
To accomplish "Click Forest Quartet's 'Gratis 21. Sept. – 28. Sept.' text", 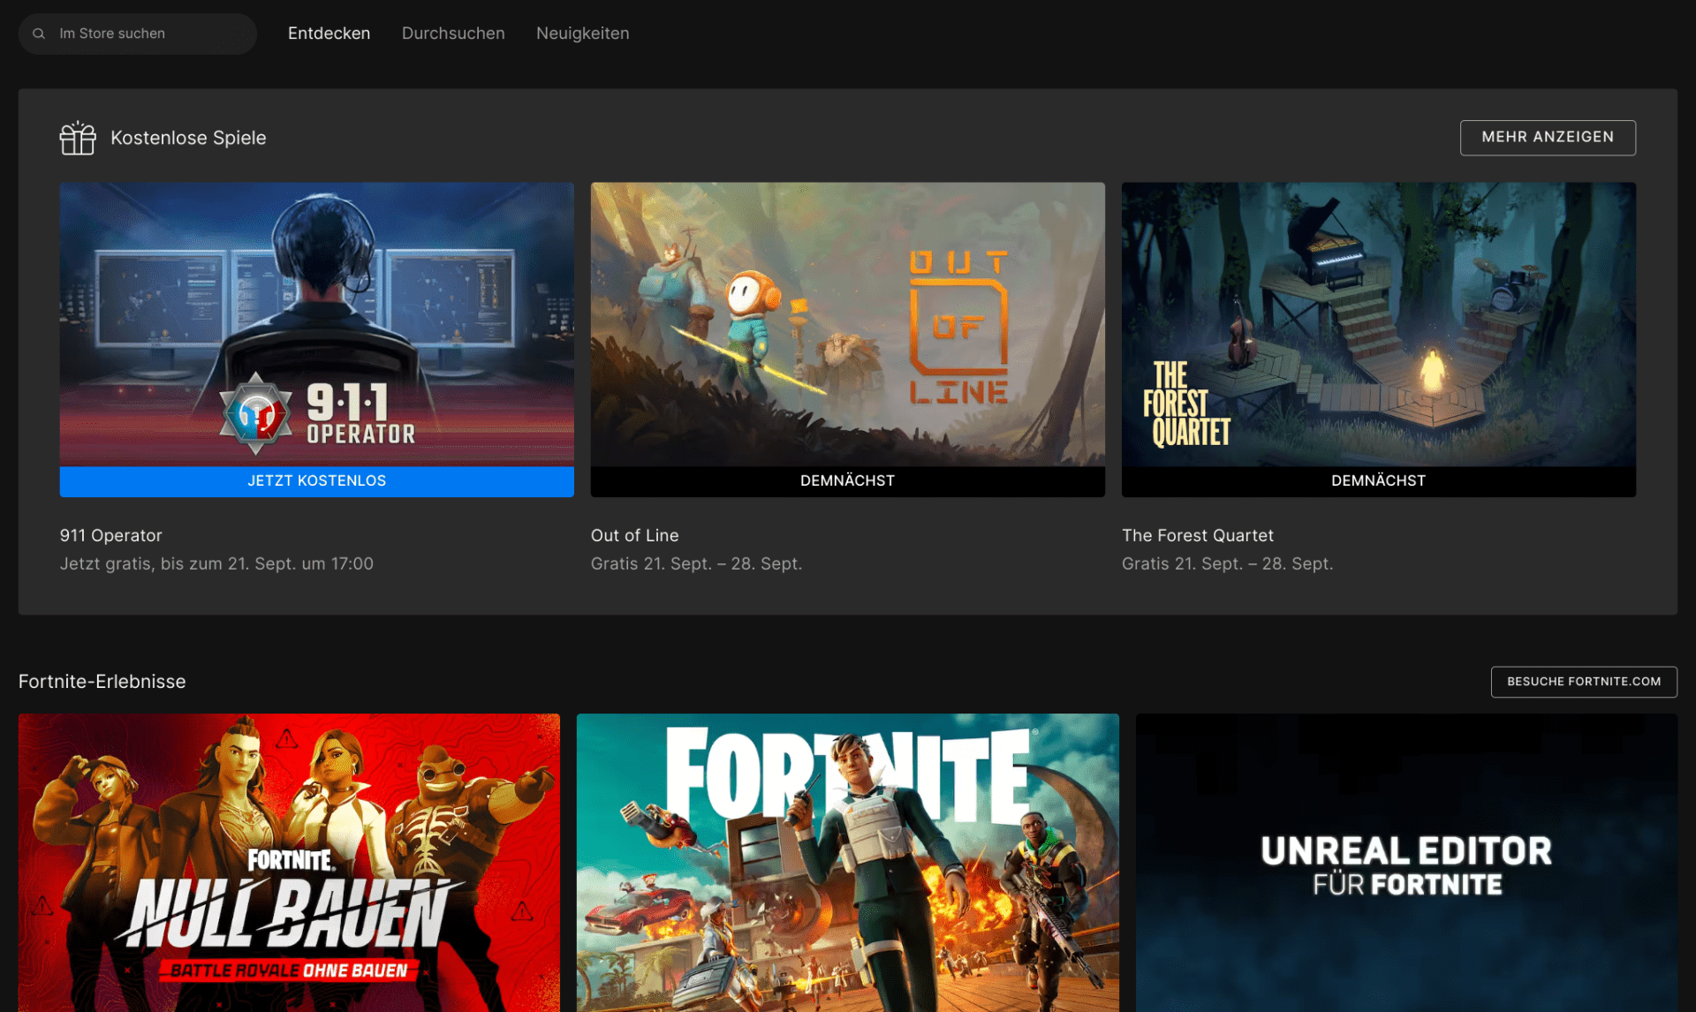I will click(x=1227, y=563).
